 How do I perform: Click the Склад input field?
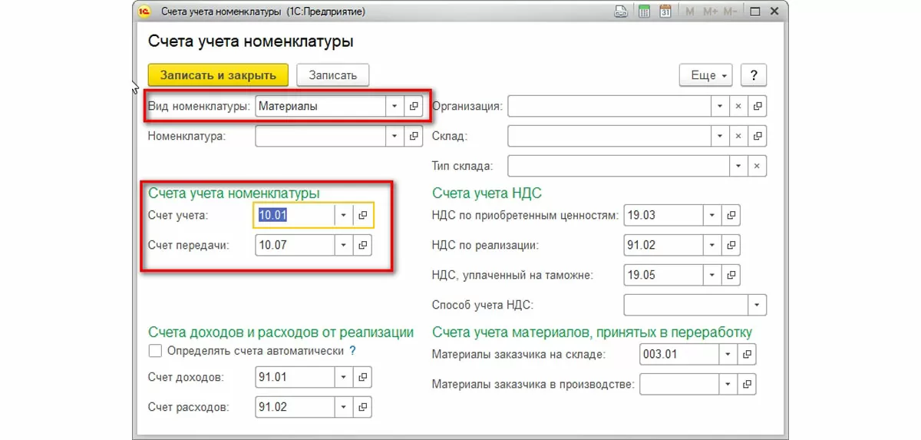click(609, 136)
